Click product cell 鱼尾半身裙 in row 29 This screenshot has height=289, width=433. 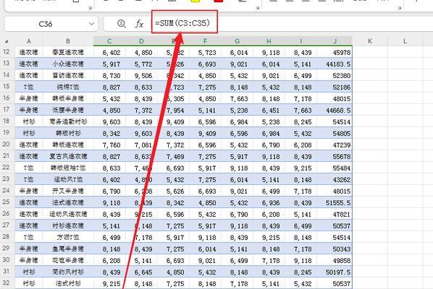tap(68, 249)
